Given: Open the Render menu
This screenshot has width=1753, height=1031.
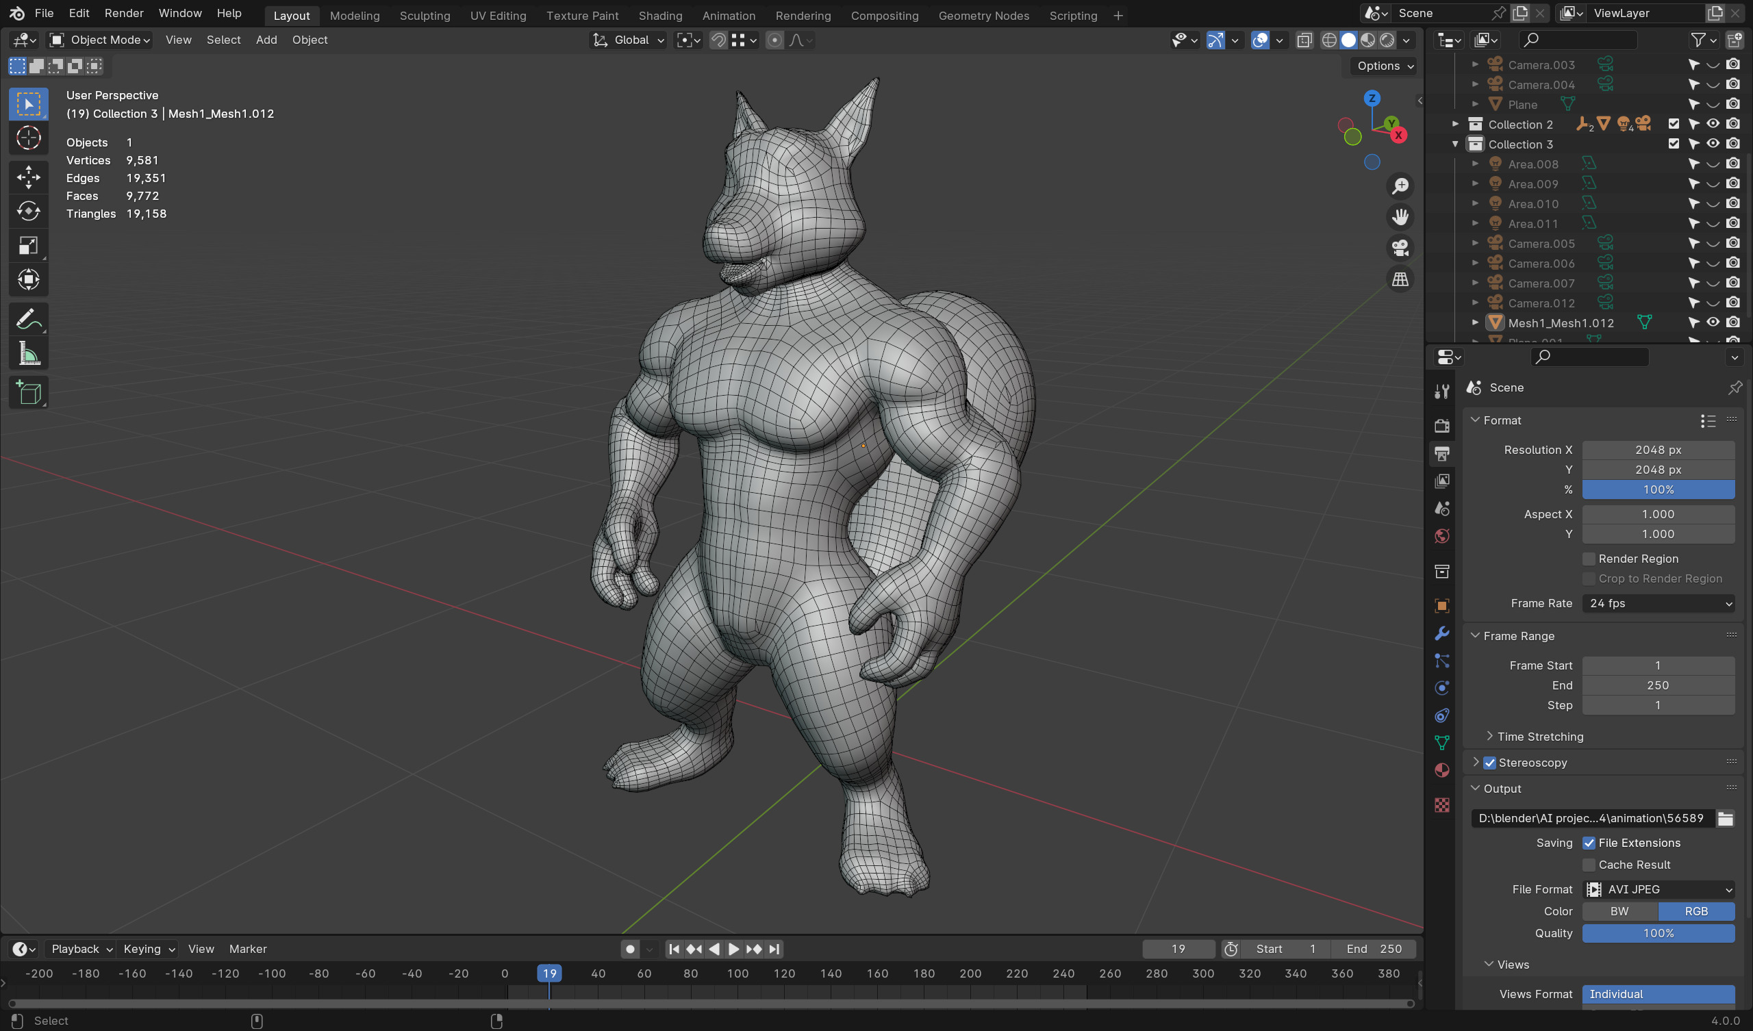Looking at the screenshot, I should click(x=124, y=13).
